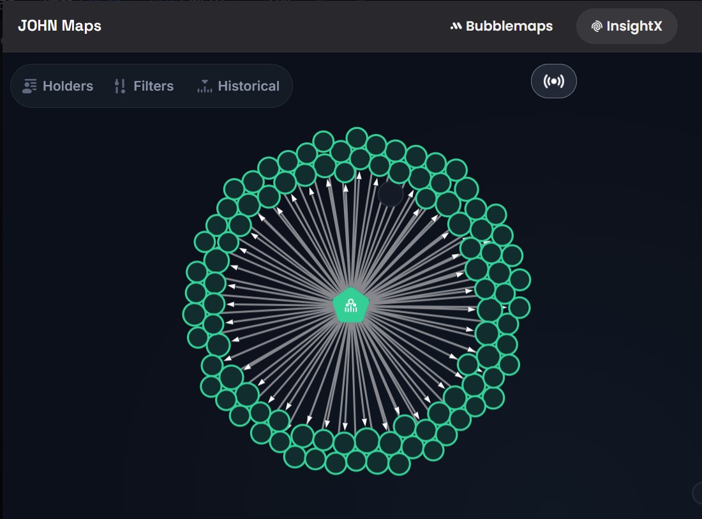Select the Bubblemaps provider option

[502, 26]
